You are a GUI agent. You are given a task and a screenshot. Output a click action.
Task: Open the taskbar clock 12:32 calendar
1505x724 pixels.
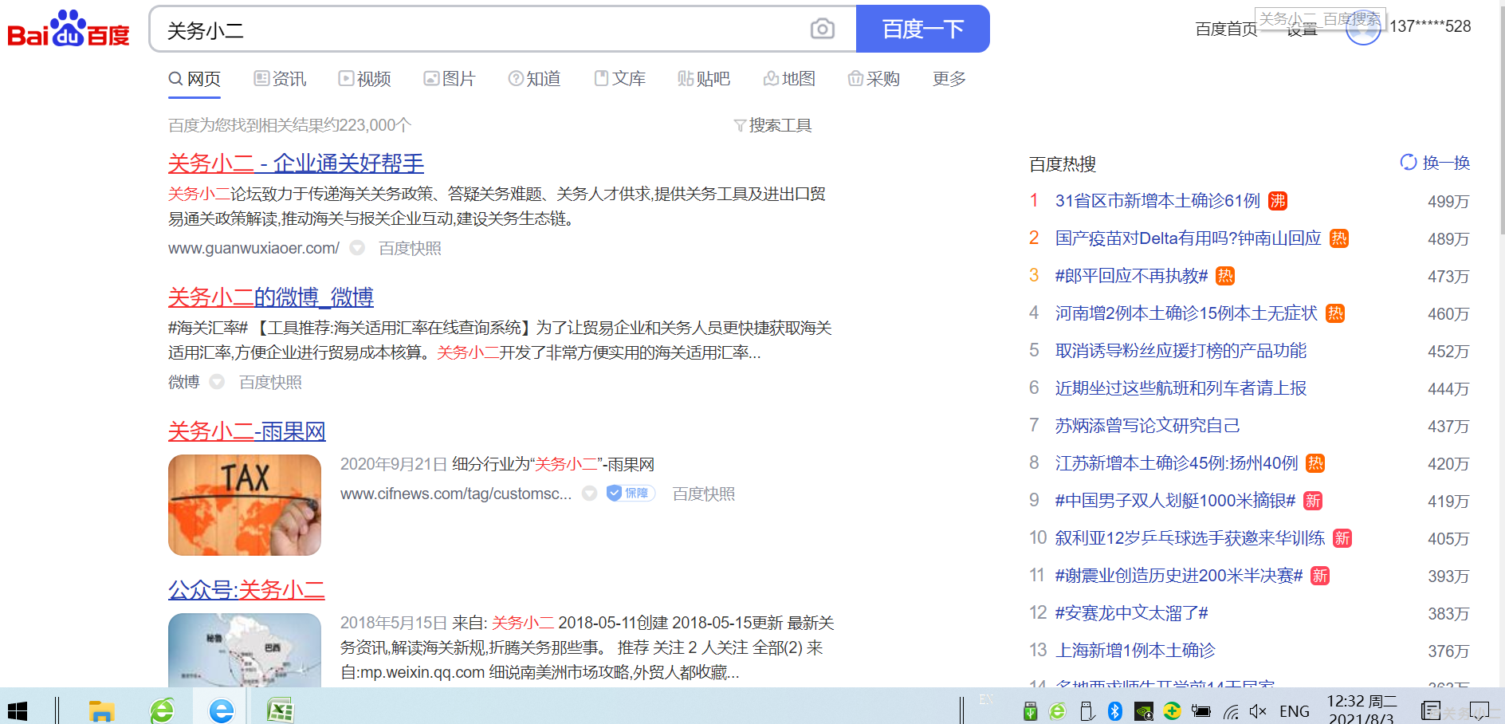1362,709
